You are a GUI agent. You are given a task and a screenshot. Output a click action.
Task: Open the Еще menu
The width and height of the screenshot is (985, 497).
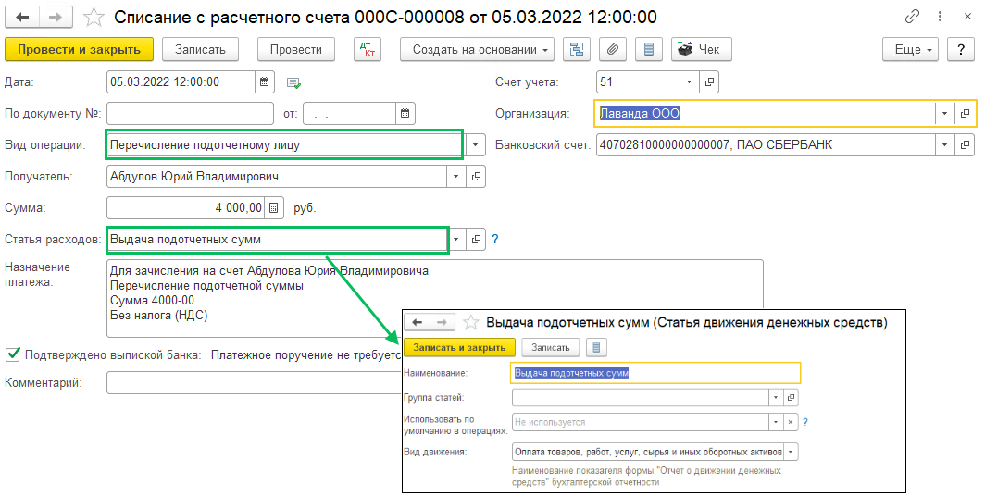pyautogui.click(x=911, y=50)
